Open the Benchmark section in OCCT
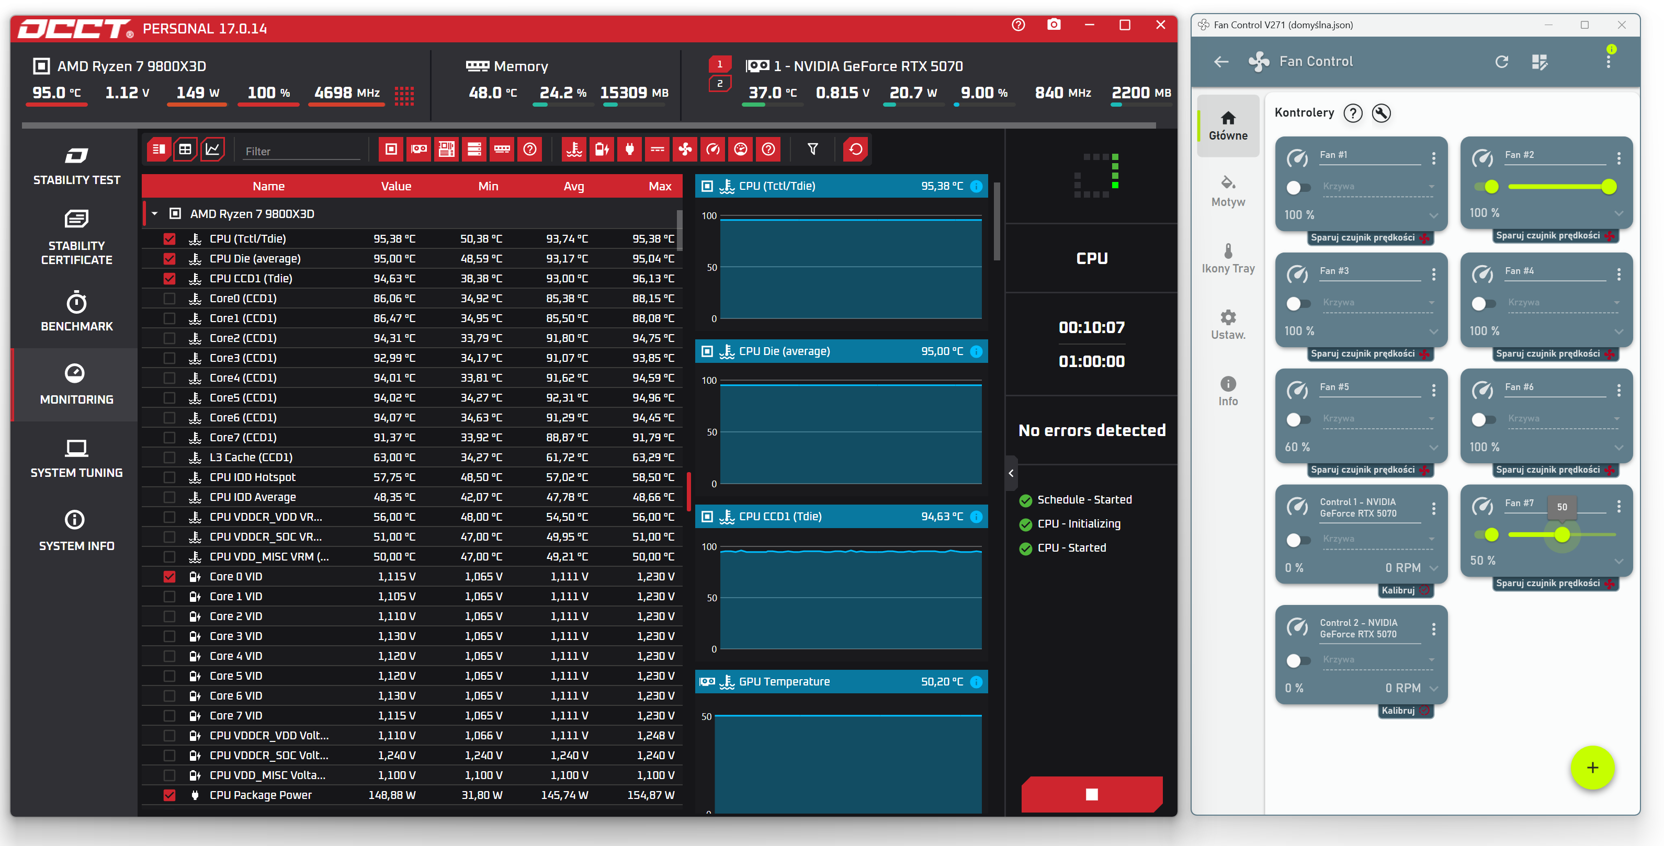The width and height of the screenshot is (1664, 846). (x=76, y=313)
